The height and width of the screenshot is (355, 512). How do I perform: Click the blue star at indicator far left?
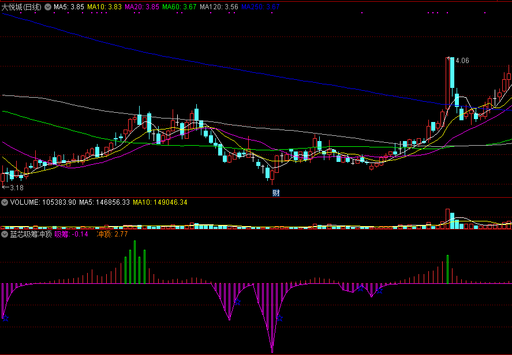click(5, 317)
